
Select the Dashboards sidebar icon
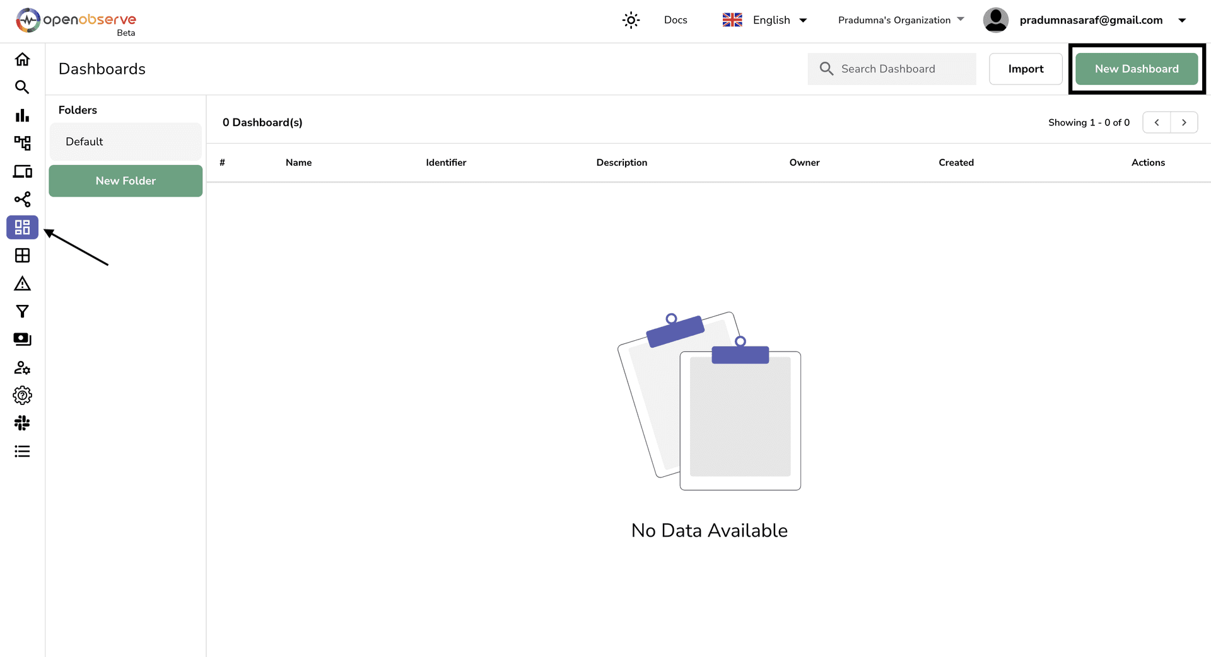click(x=22, y=227)
